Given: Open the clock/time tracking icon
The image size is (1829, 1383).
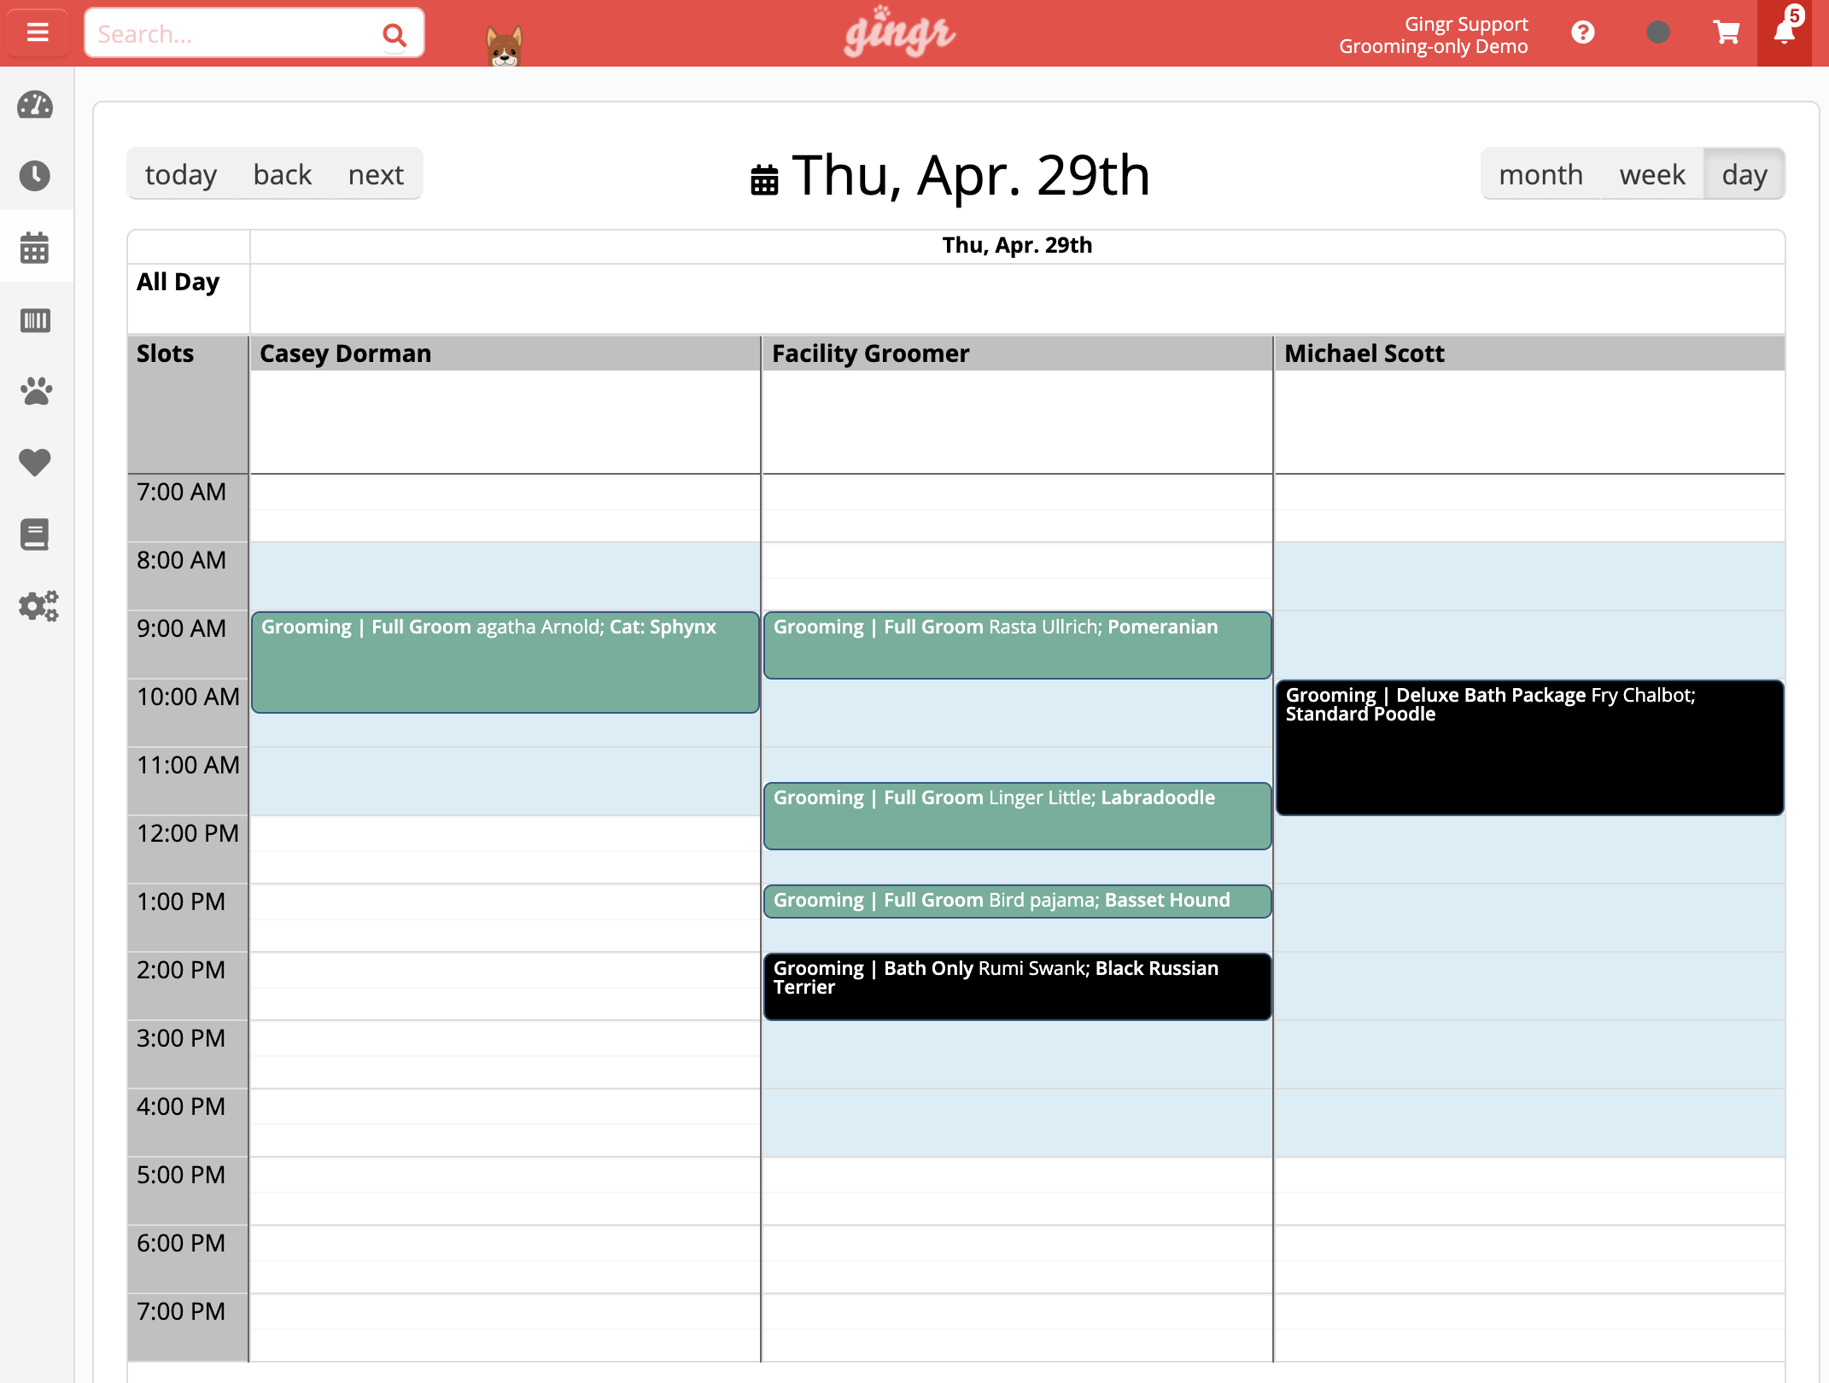Looking at the screenshot, I should (x=37, y=176).
